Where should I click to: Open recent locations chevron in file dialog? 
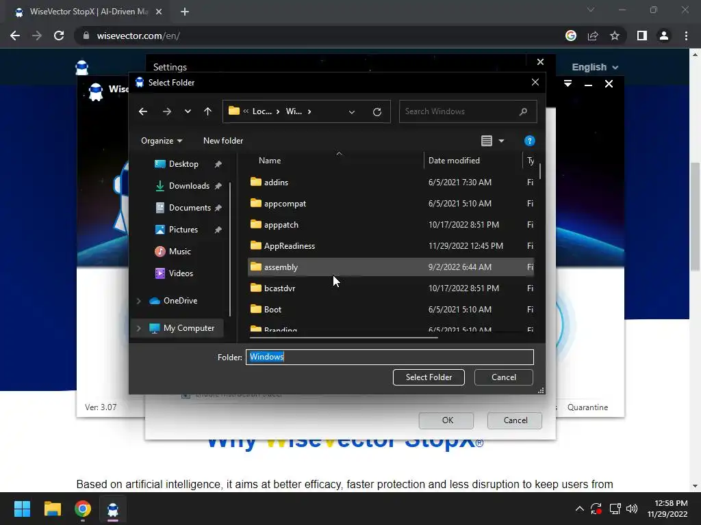pyautogui.click(x=188, y=111)
